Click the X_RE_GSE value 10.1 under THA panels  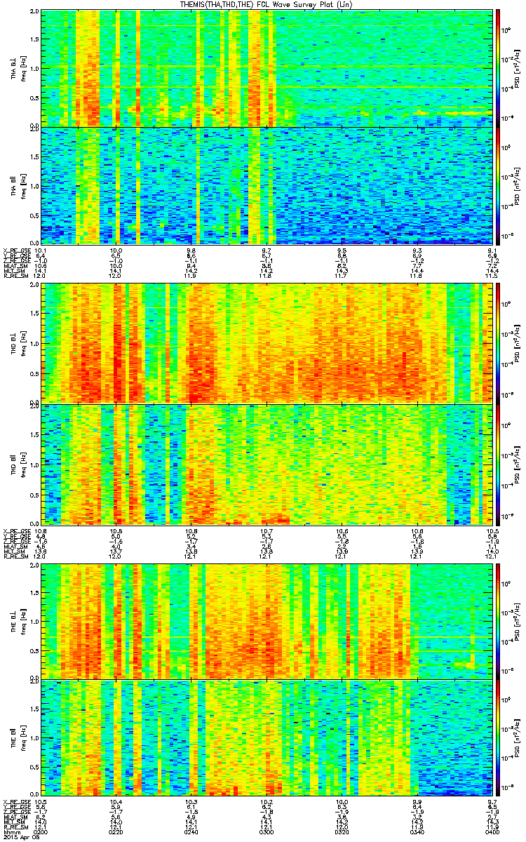tap(41, 250)
